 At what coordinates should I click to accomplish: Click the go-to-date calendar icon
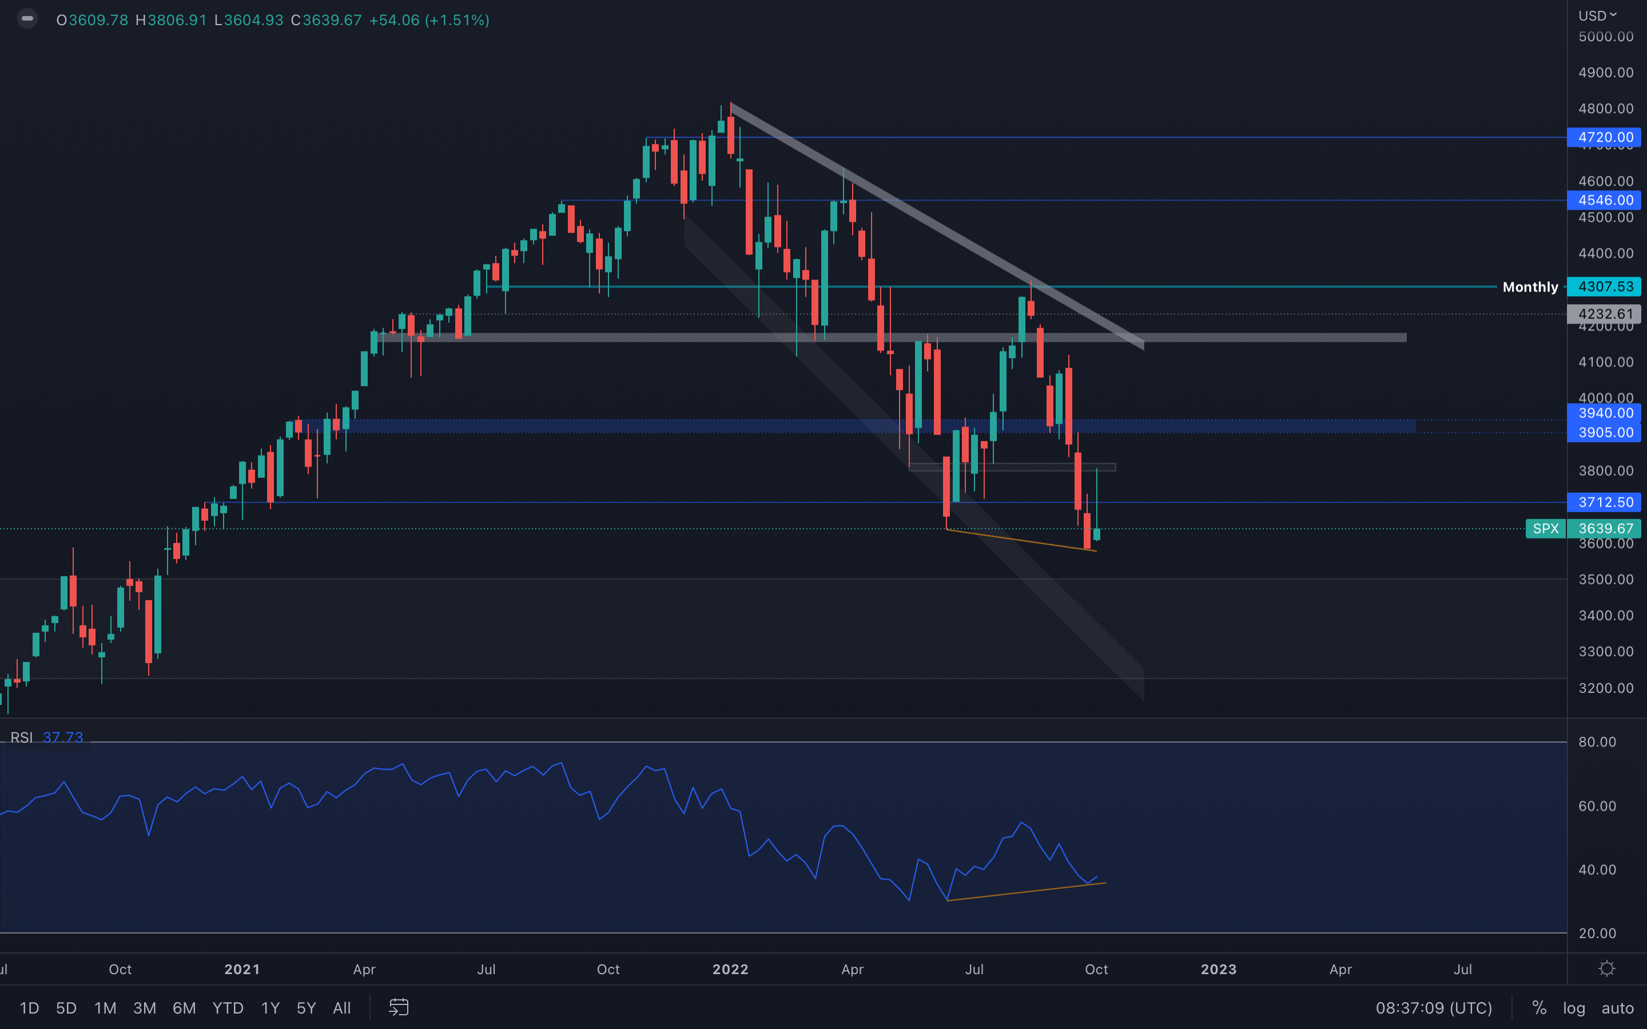pyautogui.click(x=398, y=1007)
